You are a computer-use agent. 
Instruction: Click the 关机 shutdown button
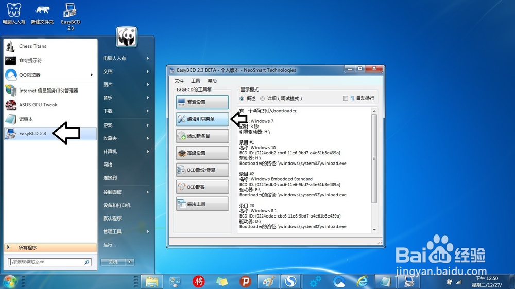pos(113,262)
